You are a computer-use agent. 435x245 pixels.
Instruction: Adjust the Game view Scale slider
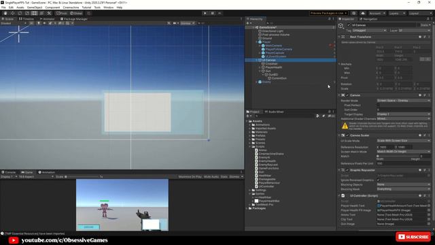pyautogui.click(x=82, y=177)
